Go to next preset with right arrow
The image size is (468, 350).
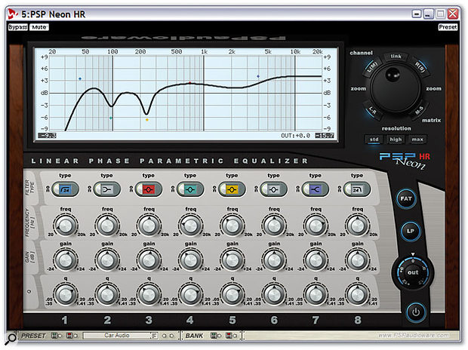(x=171, y=336)
